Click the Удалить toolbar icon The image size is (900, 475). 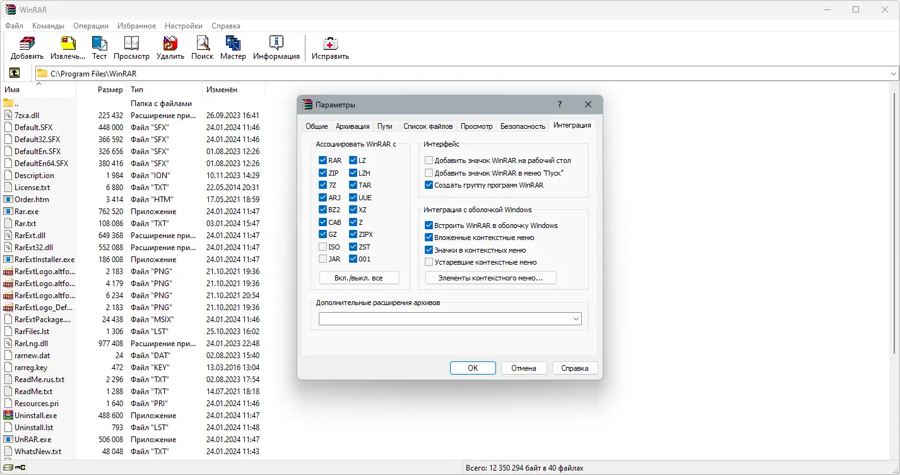170,43
